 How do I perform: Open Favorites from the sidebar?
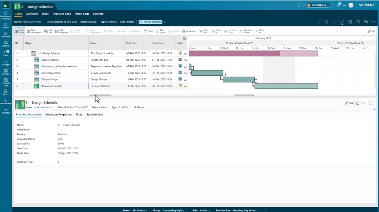(6, 111)
